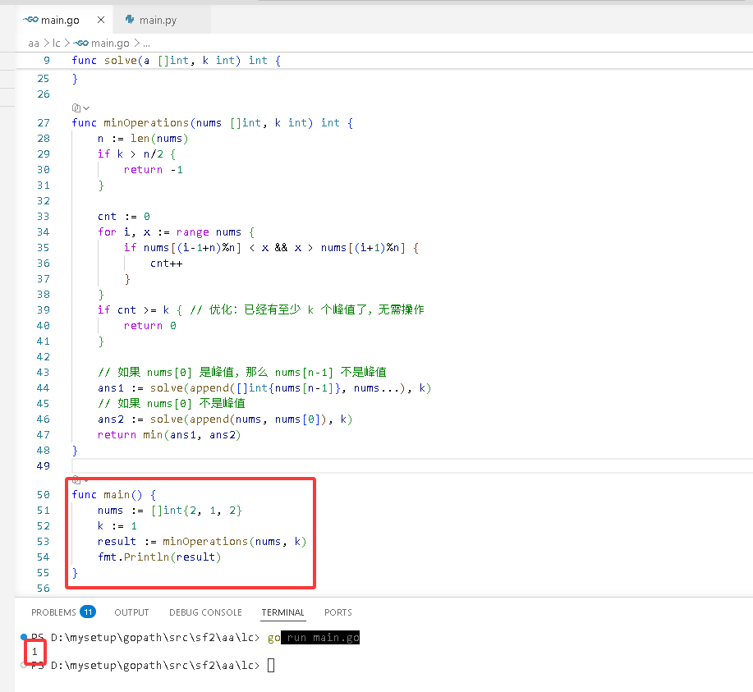Viewport: 753px width, 692px height.
Task: Click the Python icon on main.py tab
Action: (130, 19)
